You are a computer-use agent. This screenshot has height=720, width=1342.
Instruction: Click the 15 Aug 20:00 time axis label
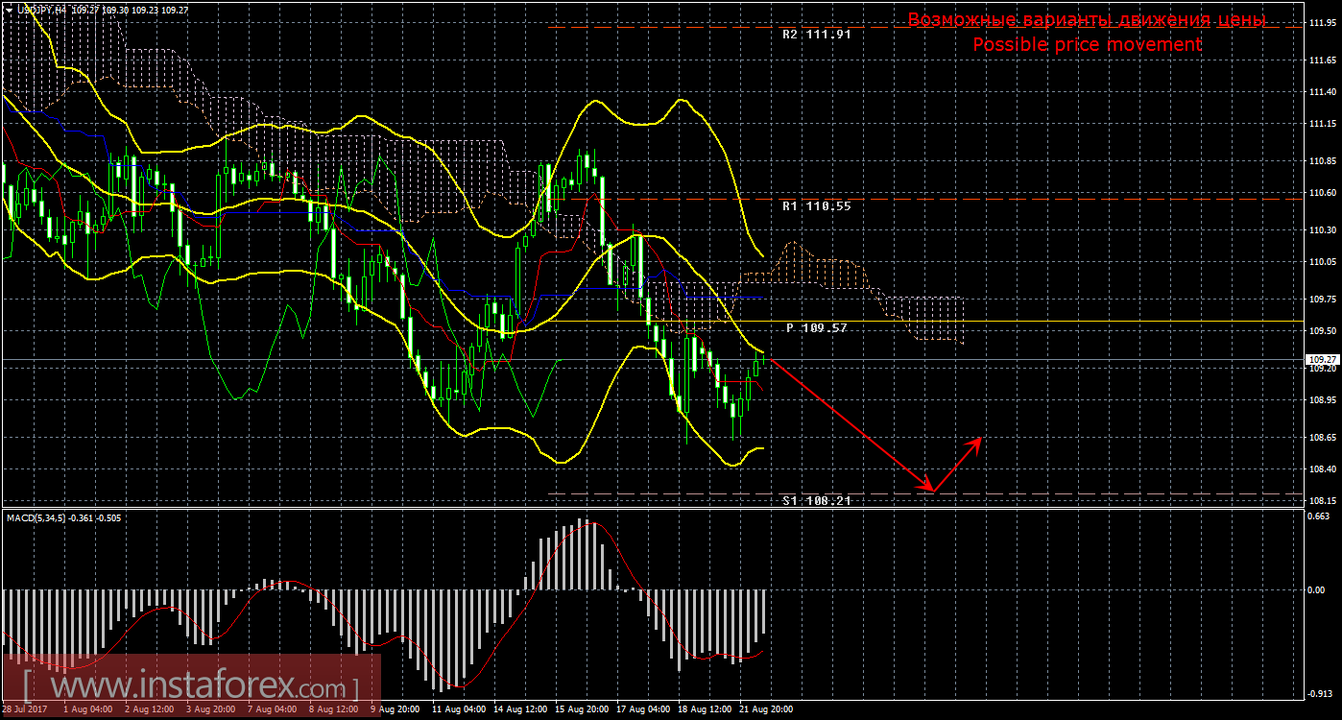pos(584,709)
